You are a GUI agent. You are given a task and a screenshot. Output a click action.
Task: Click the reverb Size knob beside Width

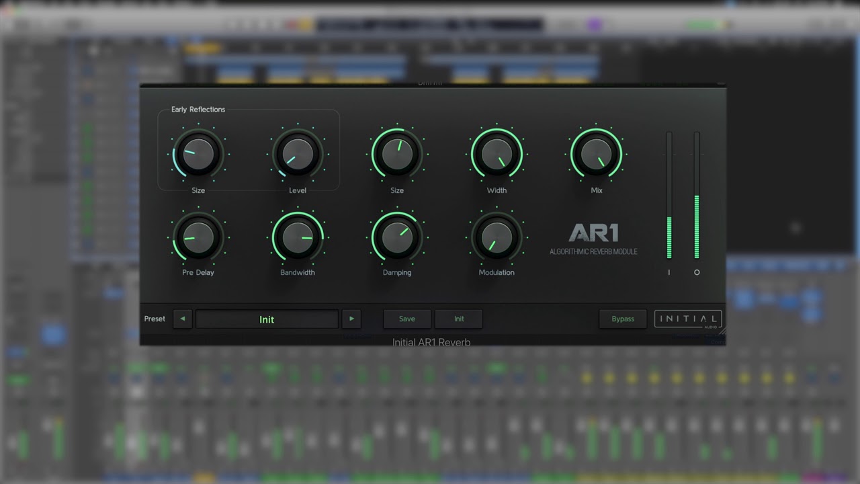[x=397, y=154]
